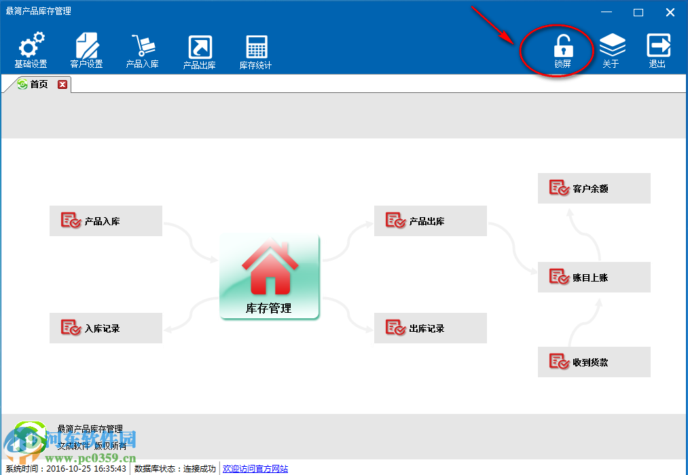Maximize the application window

point(638,12)
